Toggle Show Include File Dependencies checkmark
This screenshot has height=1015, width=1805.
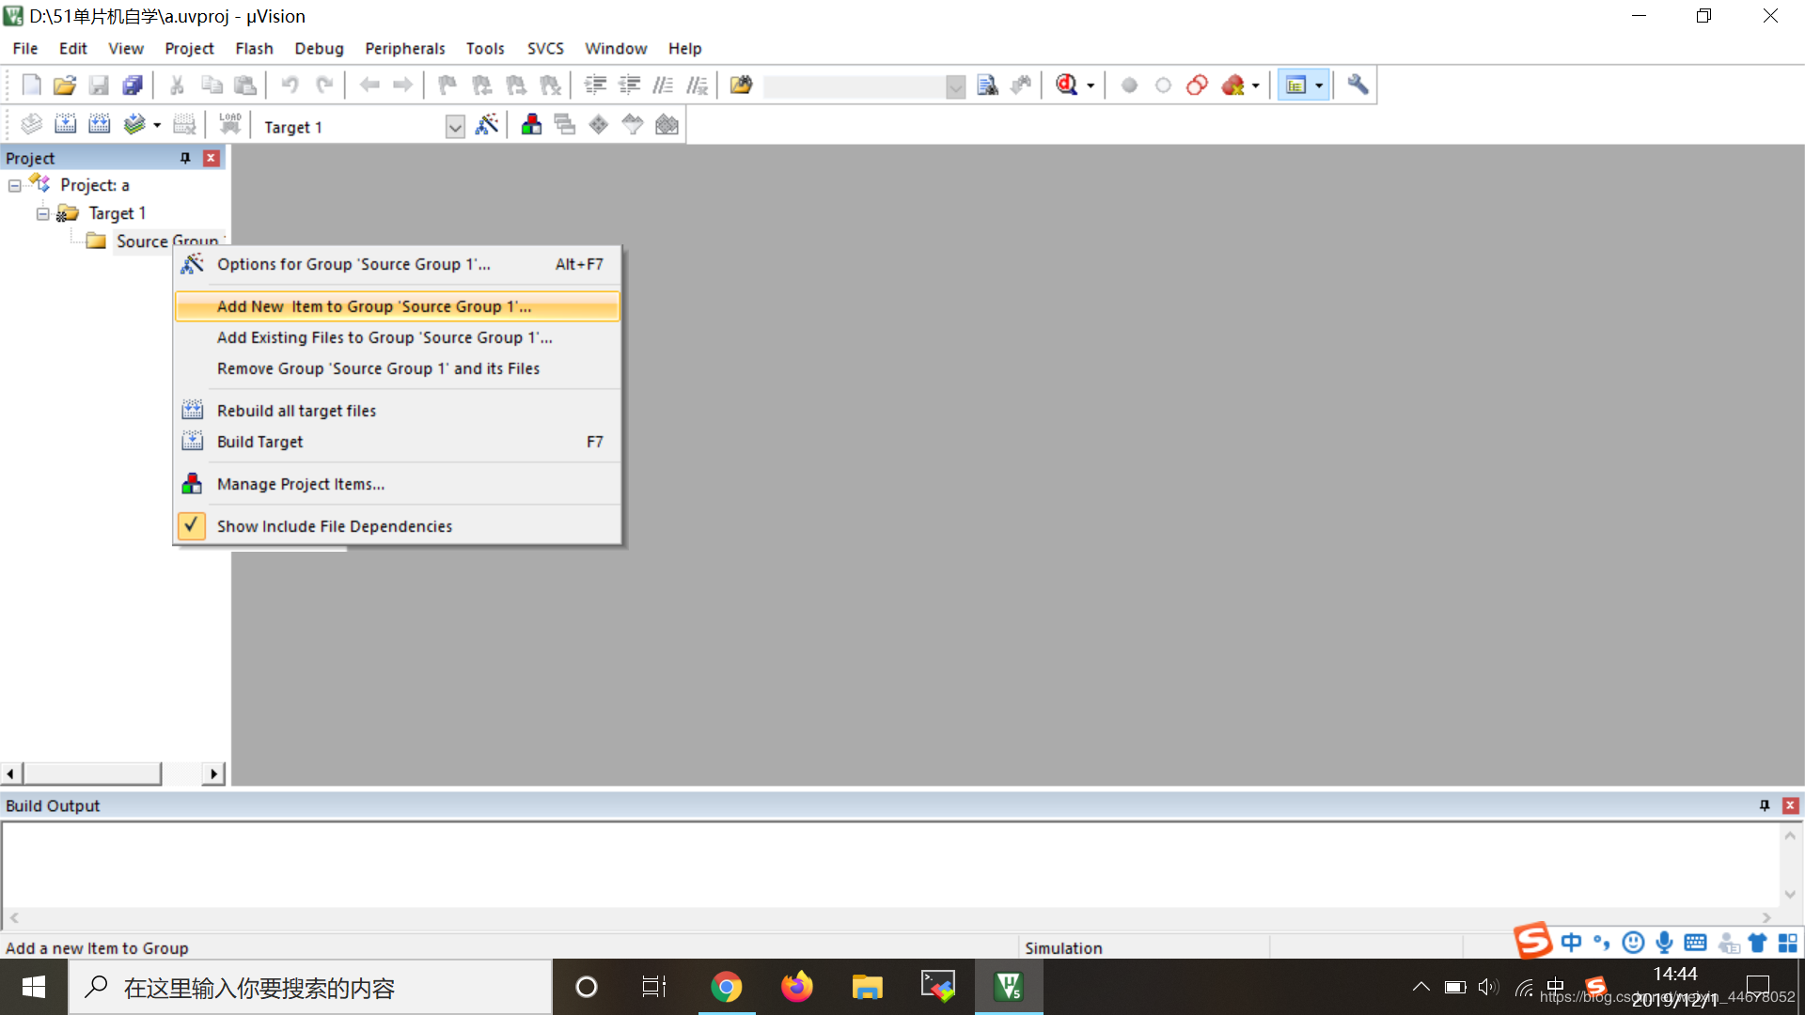pos(191,526)
